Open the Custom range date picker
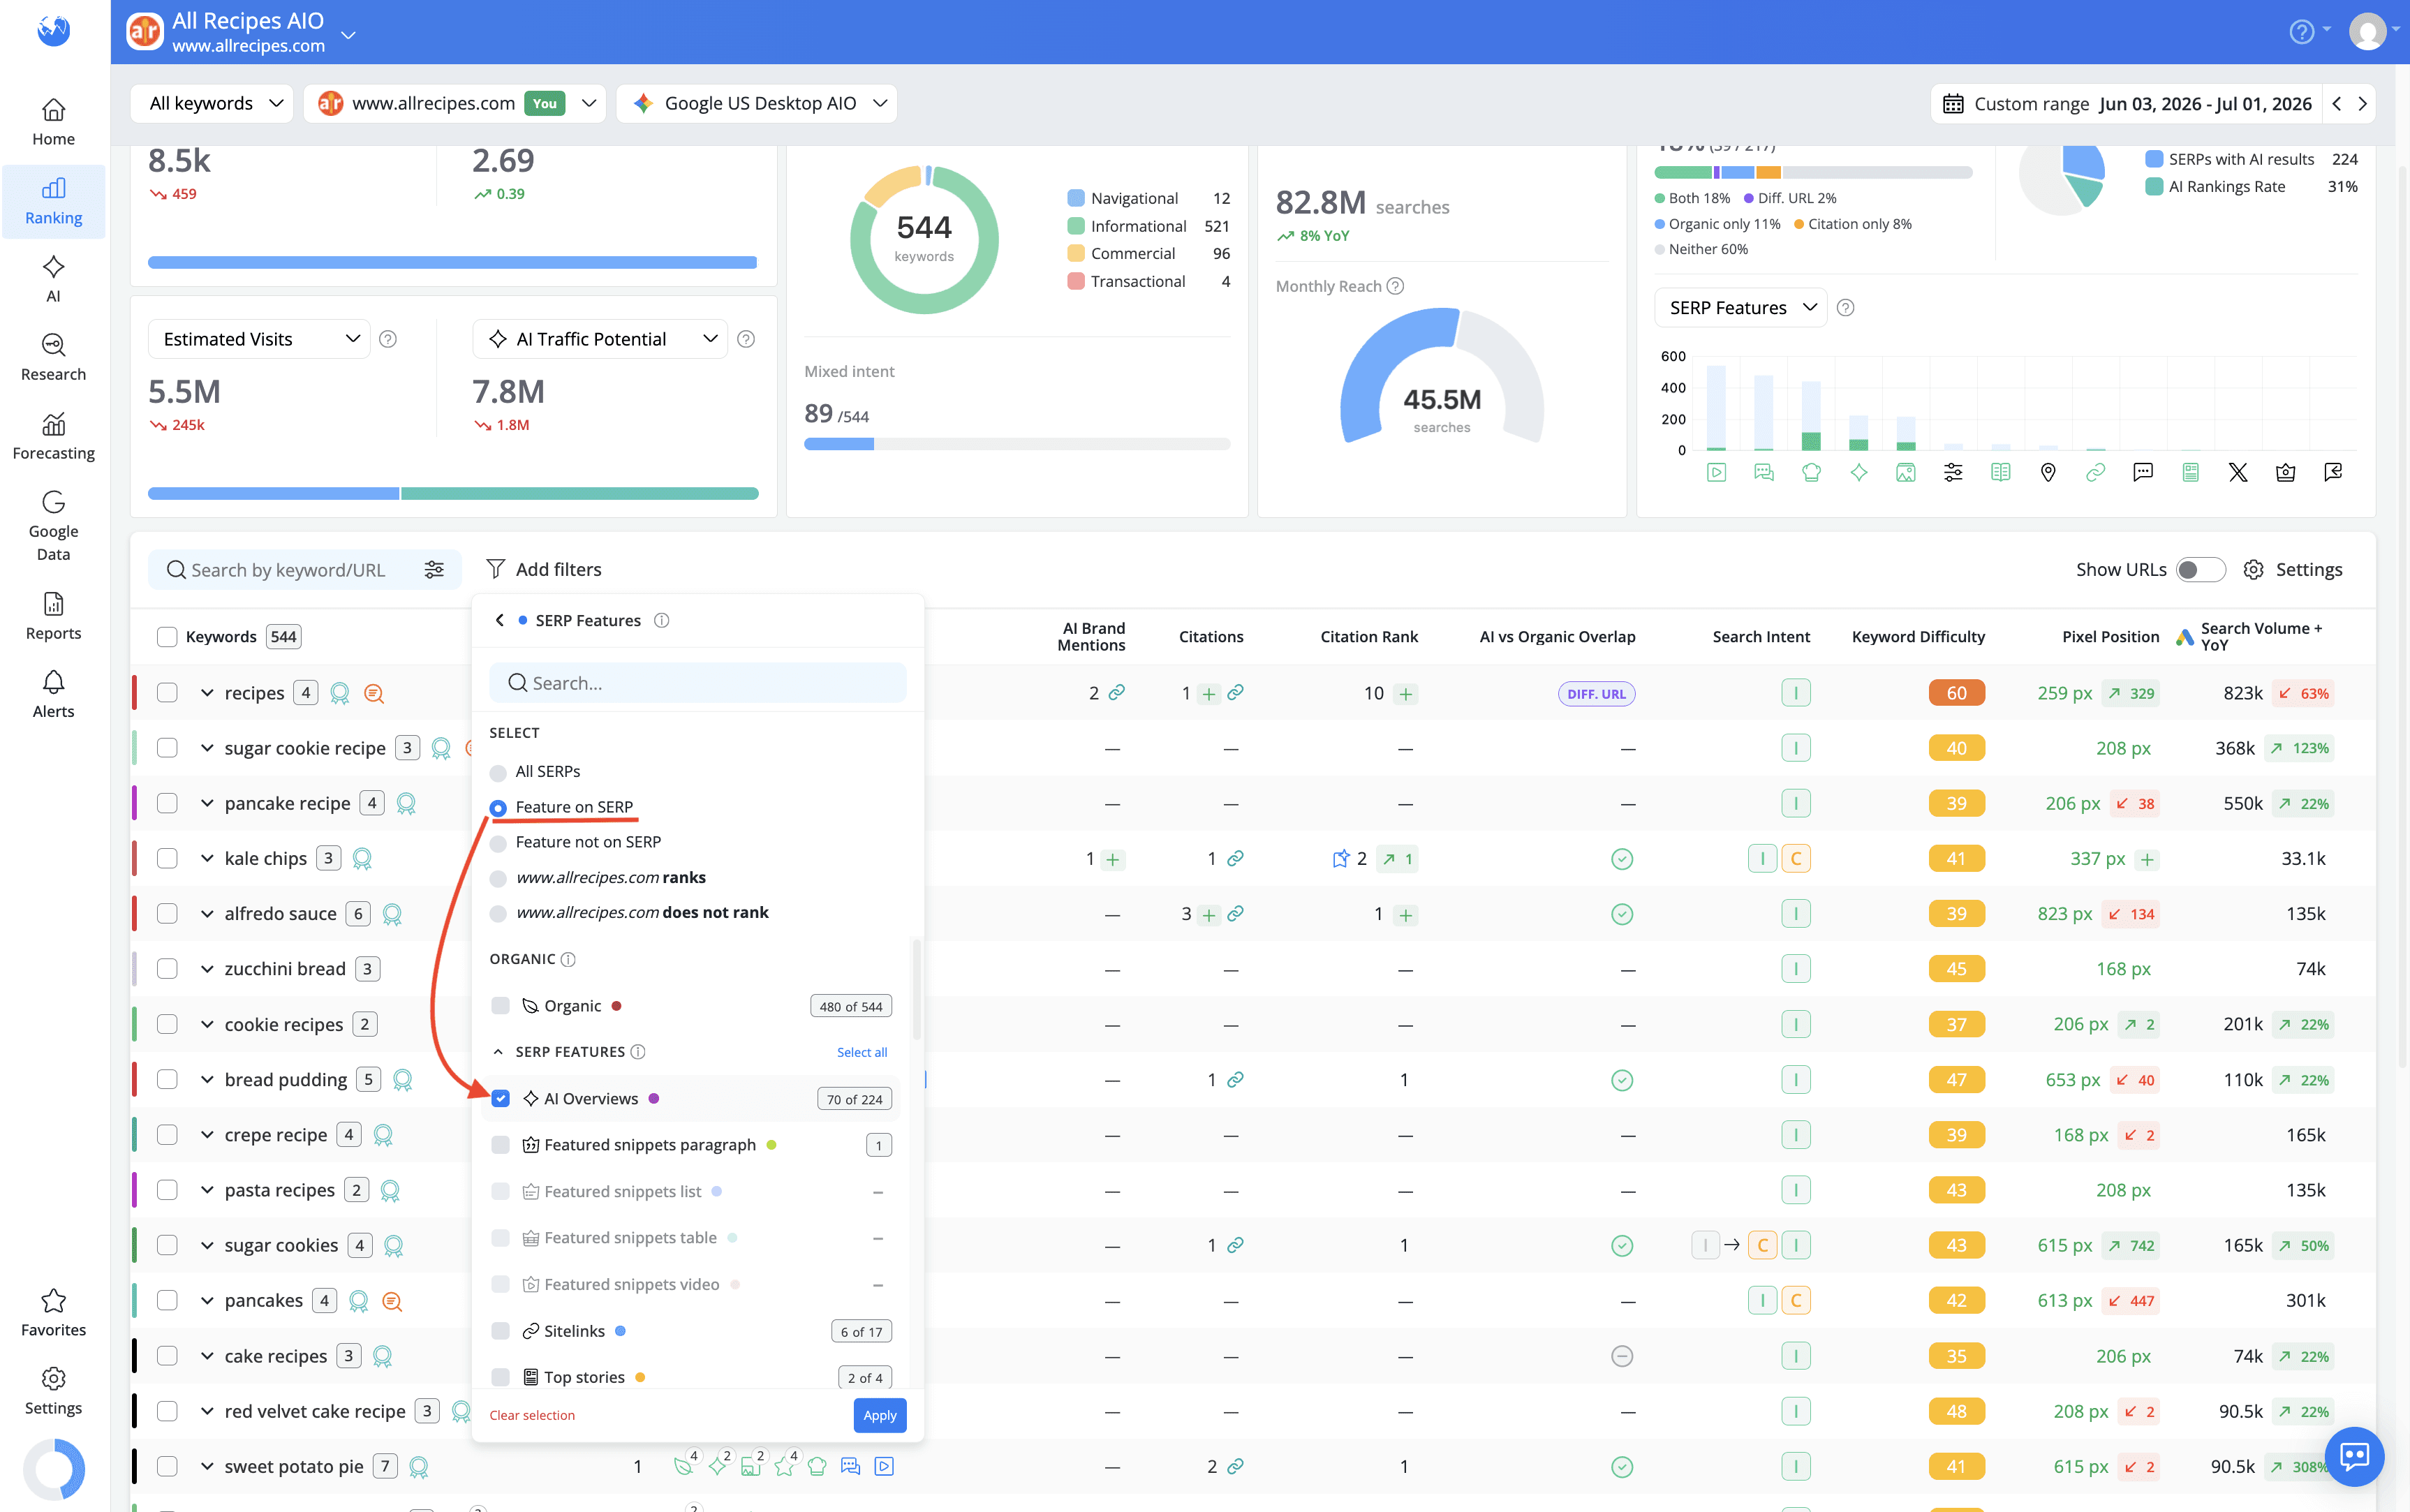2410x1512 pixels. [2126, 104]
